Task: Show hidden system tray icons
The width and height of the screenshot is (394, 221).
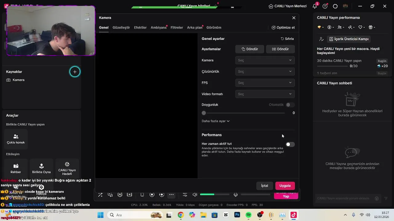Action: point(345,215)
